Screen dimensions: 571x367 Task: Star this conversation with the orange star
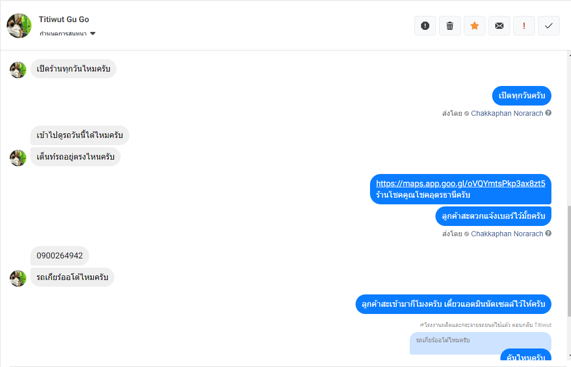tap(475, 26)
